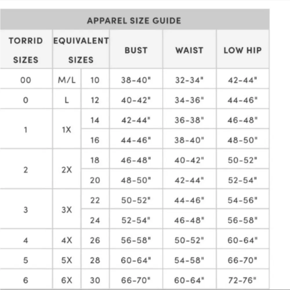The width and height of the screenshot is (290, 290).
Task: Select the 38-40" bust measurement cell
Action: (x=136, y=80)
